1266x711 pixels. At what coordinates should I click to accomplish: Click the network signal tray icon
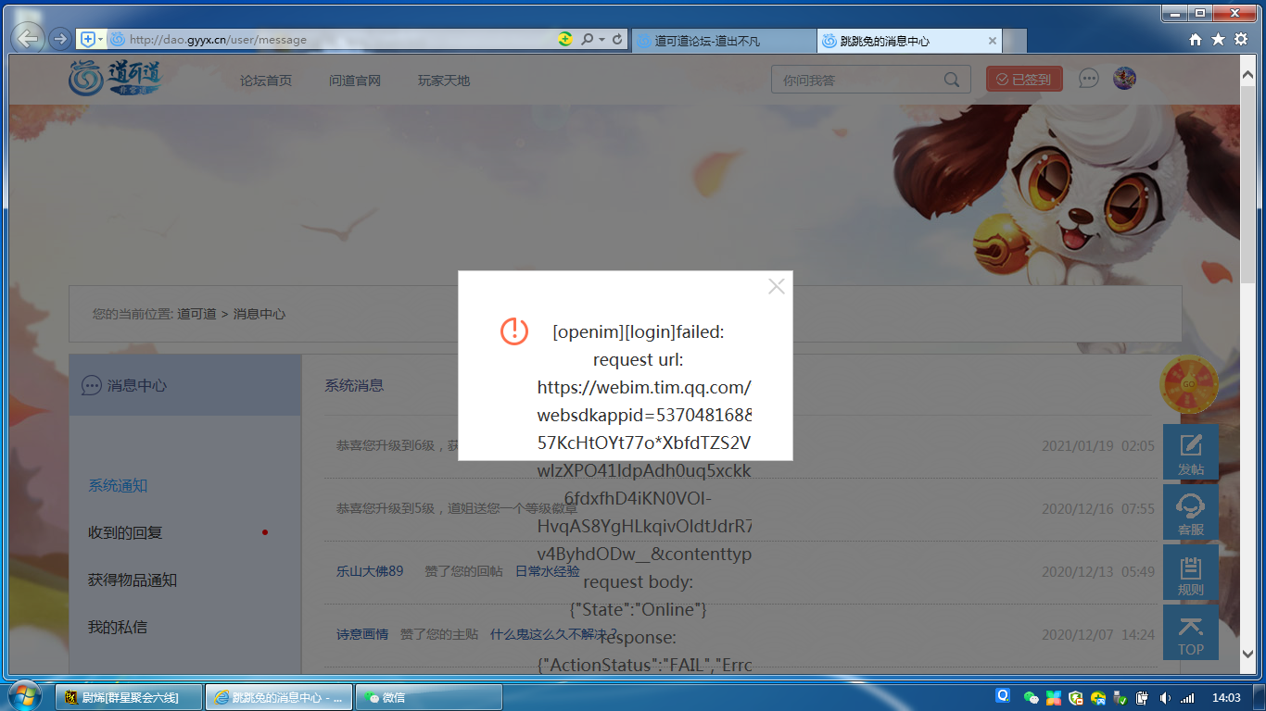click(x=1187, y=697)
